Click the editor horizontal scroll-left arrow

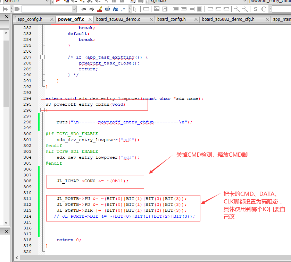pyautogui.click(x=17, y=258)
